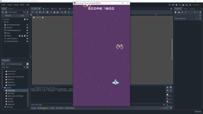Toggle visibility of UILayer node

(x=27, y=28)
